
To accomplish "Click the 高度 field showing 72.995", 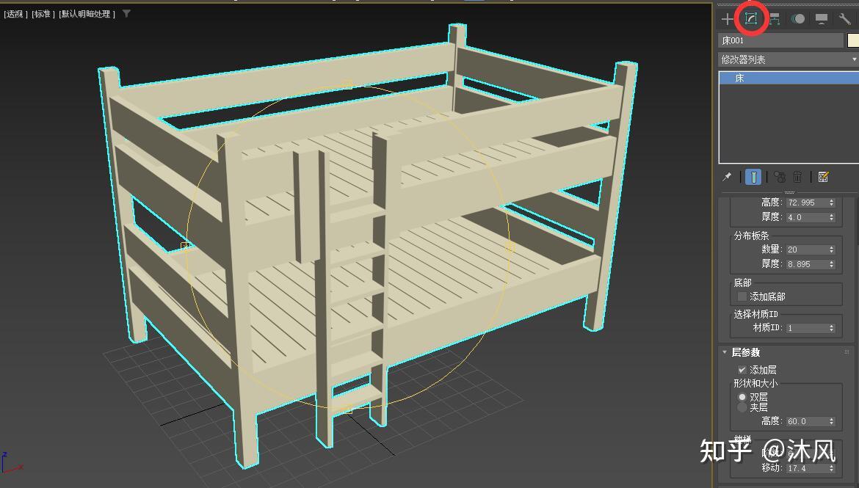I will click(806, 203).
